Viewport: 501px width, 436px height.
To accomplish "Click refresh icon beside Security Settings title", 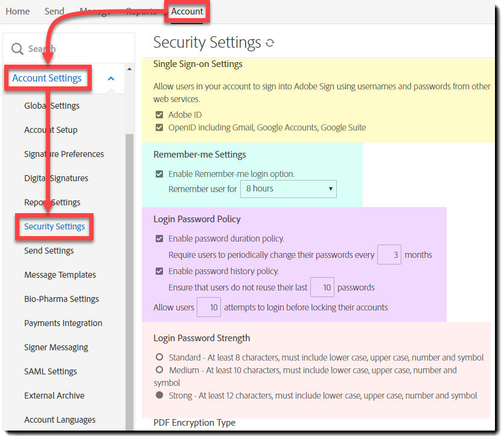I will [270, 43].
